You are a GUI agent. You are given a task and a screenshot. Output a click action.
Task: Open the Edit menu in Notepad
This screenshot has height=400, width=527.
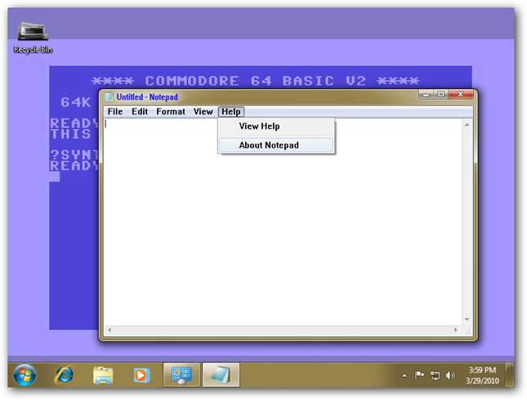click(140, 112)
